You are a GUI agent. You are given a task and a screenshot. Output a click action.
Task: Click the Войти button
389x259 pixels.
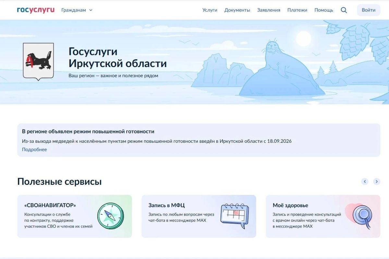pos(369,10)
